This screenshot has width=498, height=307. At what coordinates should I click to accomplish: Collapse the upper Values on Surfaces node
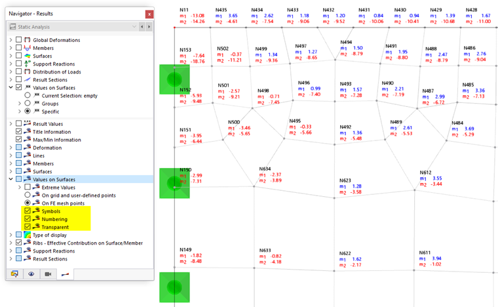[10, 87]
